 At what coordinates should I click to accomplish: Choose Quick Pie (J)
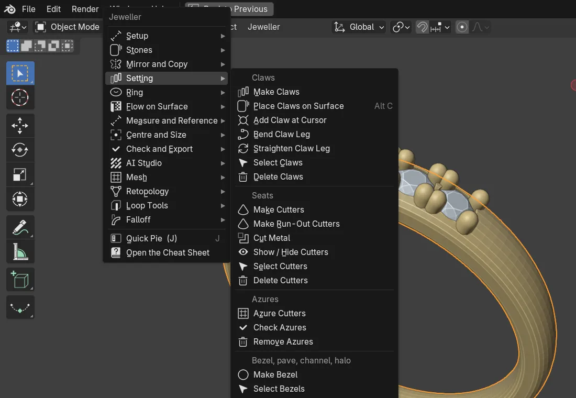coord(167,238)
